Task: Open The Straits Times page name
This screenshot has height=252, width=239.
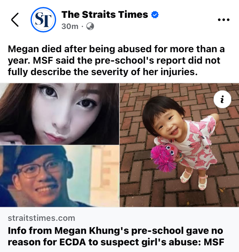Action: pos(105,15)
